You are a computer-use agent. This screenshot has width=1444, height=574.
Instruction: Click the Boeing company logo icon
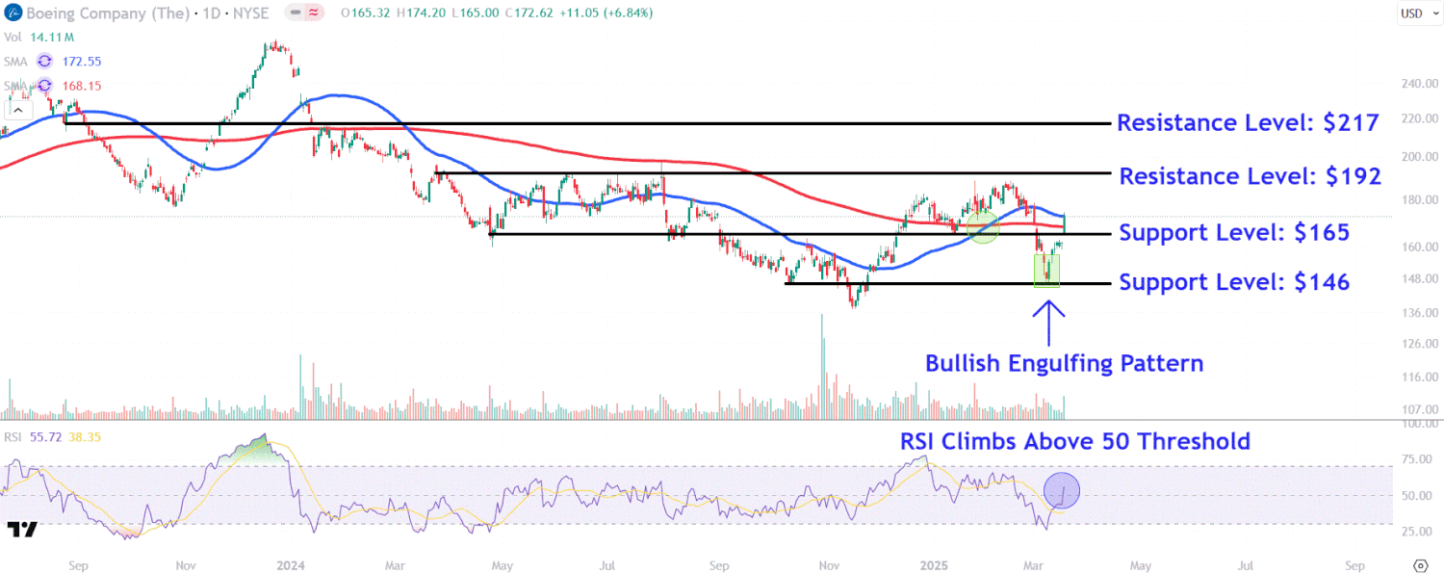[x=11, y=13]
